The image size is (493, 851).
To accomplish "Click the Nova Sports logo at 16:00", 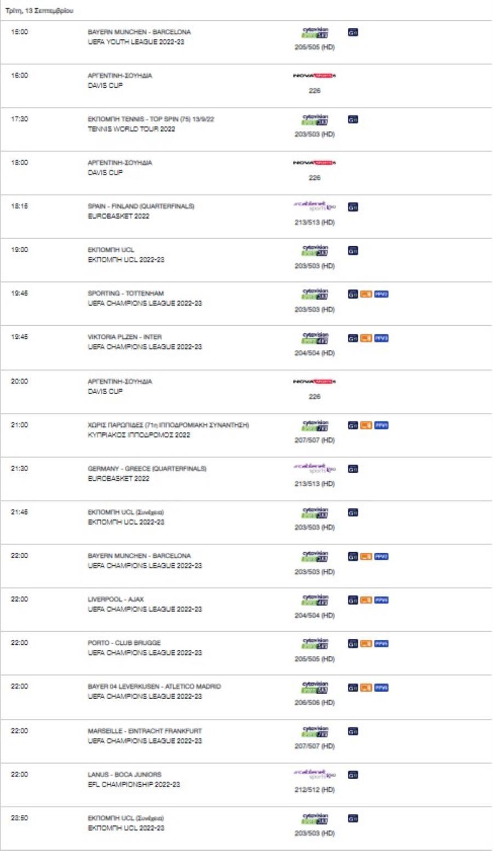I will (314, 76).
